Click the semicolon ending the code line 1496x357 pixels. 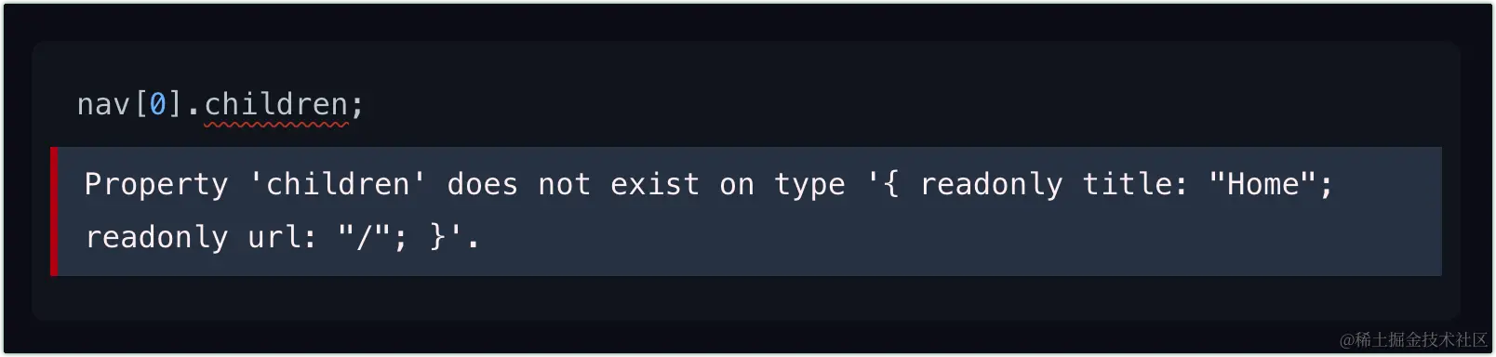coord(357,107)
